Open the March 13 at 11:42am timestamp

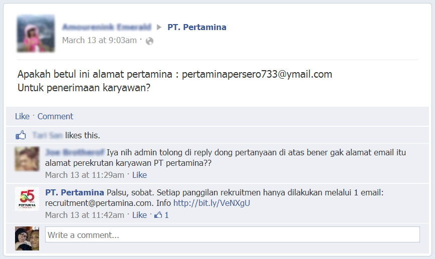tap(85, 215)
